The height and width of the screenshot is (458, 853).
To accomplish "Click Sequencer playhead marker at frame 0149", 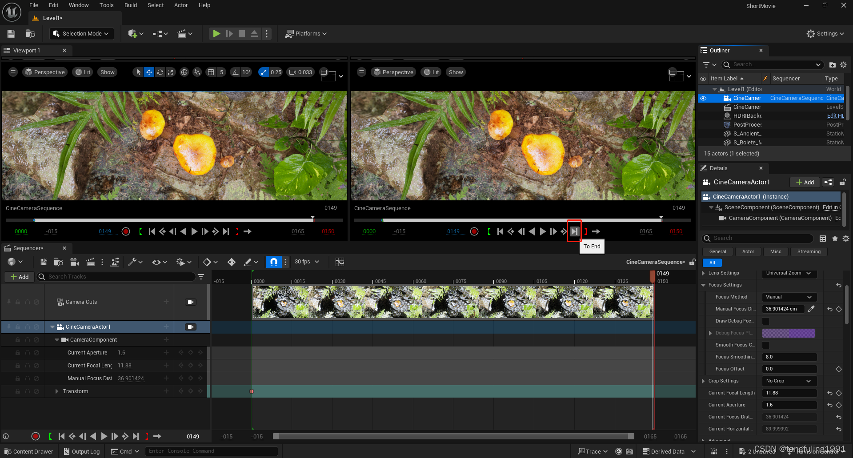I will click(x=653, y=276).
